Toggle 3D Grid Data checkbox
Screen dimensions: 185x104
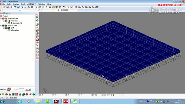[3, 26]
